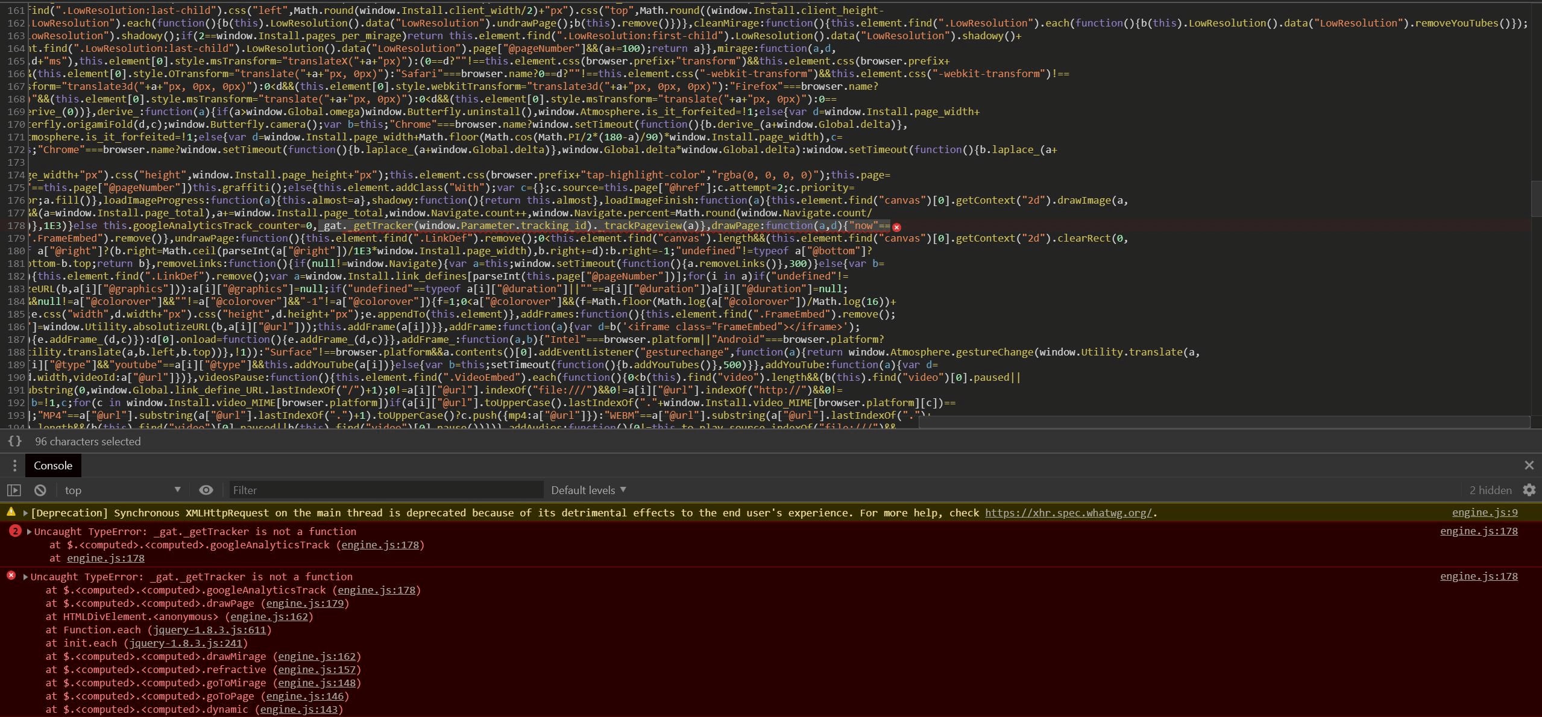1542x717 pixels.
Task: Click the pretty print braces icon
Action: 14,441
